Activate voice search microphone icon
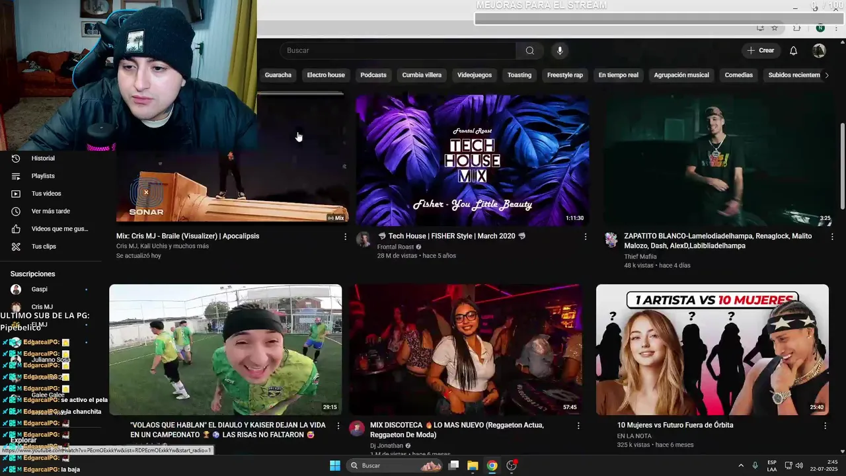Screen dimensions: 846x476 point(560,51)
